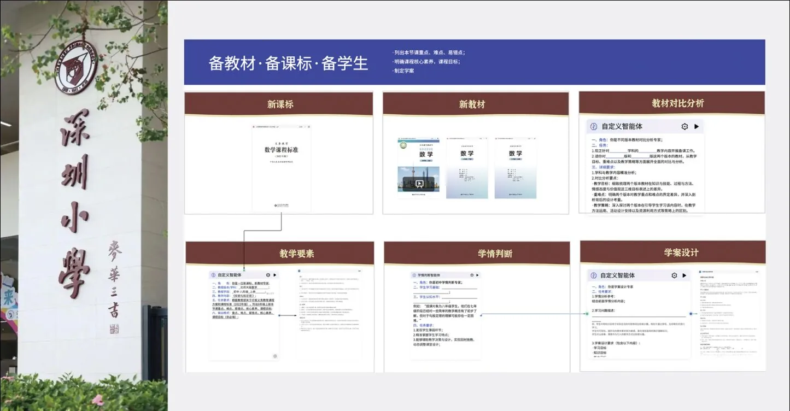Click the agent logo icon in 学案设计 panel
The height and width of the screenshot is (411, 790).
pyautogui.click(x=593, y=275)
